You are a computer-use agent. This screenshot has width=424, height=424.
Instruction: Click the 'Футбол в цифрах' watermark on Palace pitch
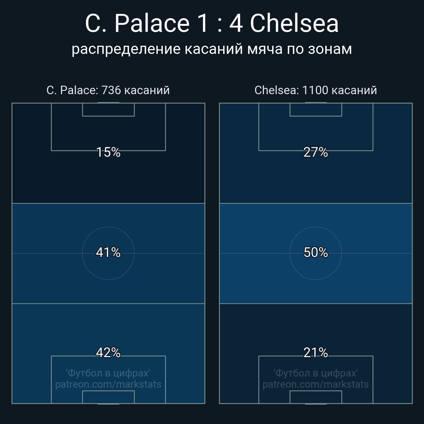coord(108,373)
